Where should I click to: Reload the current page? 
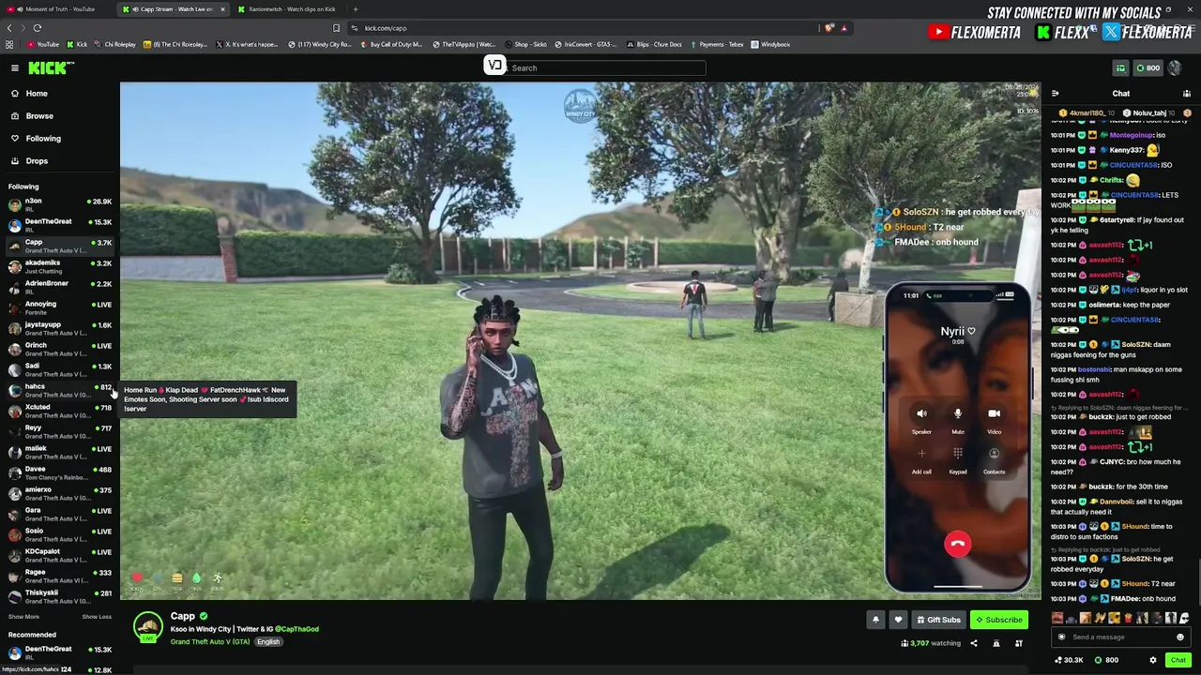38,28
